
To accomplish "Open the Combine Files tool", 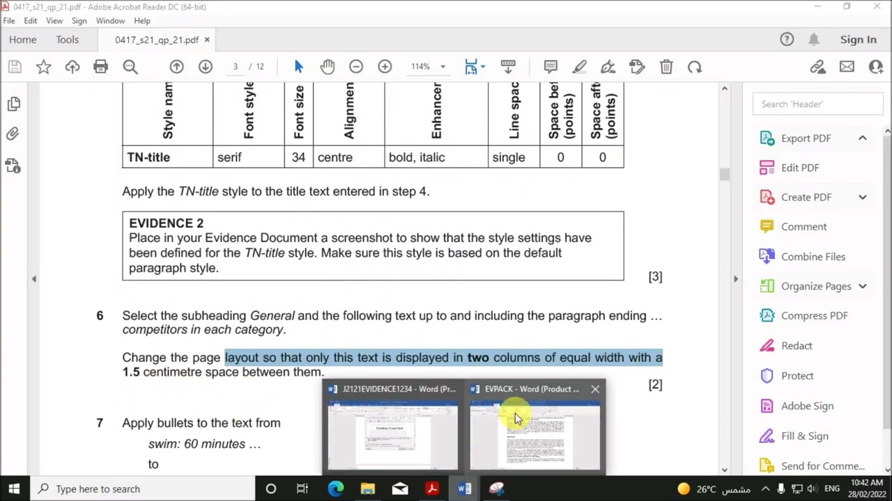I will point(813,257).
